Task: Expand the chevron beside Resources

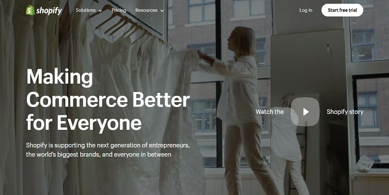Action: coord(162,11)
